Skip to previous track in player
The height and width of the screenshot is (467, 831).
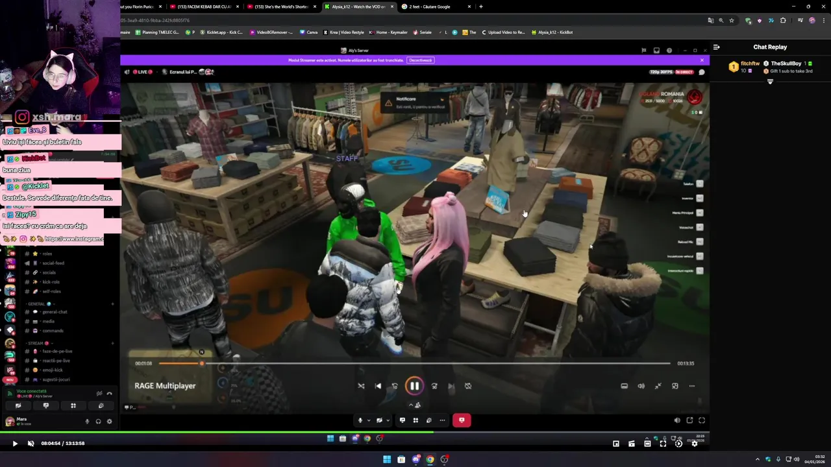378,386
